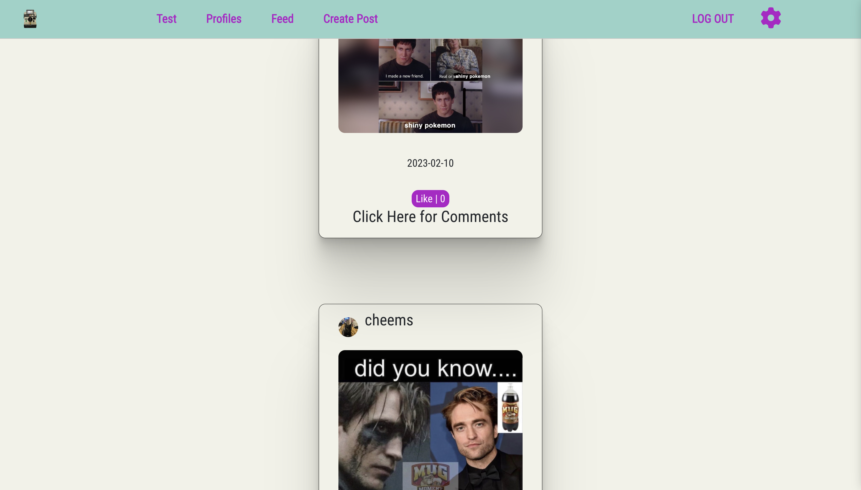Open the Create Post page
This screenshot has height=490, width=861.
(350, 19)
